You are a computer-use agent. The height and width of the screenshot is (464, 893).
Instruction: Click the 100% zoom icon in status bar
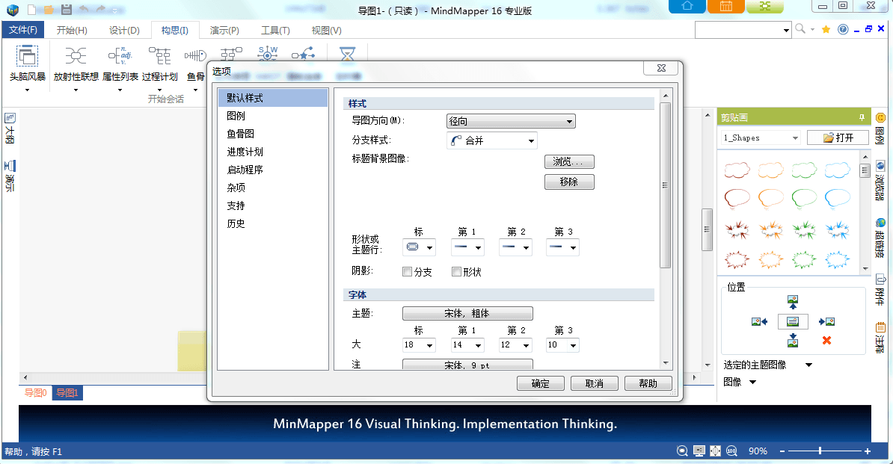point(731,451)
